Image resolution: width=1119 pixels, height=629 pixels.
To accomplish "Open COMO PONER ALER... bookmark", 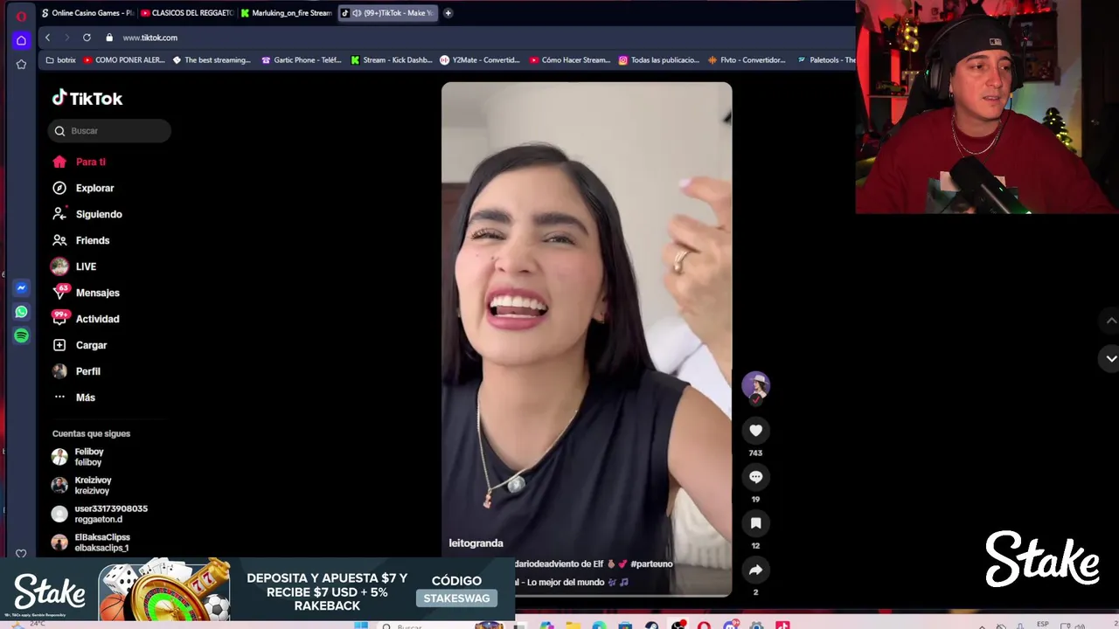I will (x=123, y=60).
